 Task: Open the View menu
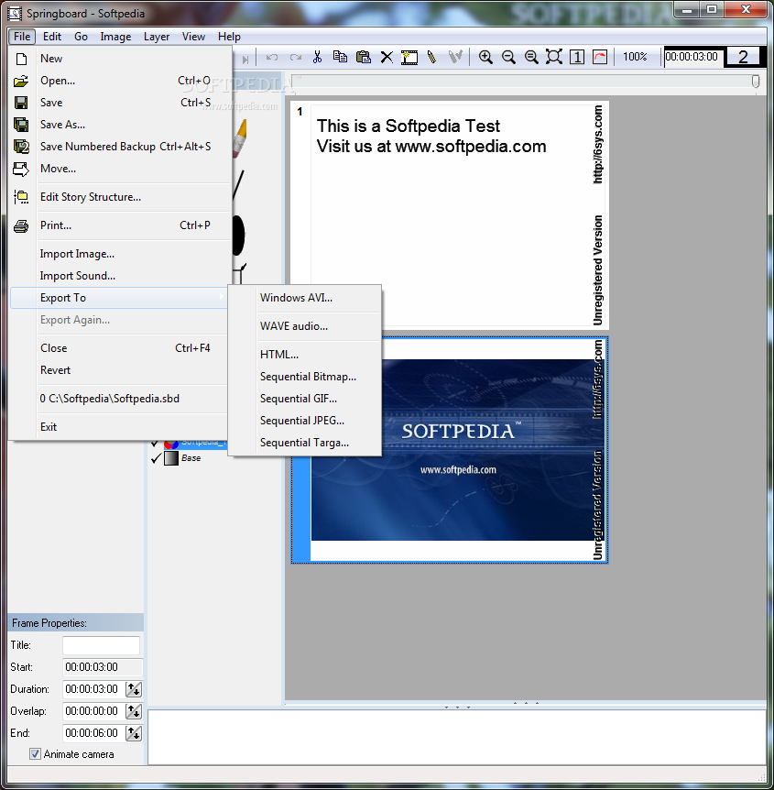tap(193, 37)
